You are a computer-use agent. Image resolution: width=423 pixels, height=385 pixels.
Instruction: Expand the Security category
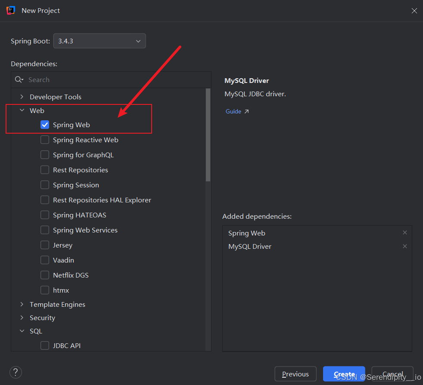tap(22, 318)
